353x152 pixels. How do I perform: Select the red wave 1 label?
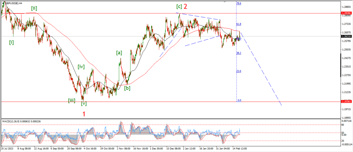[x=84, y=114]
